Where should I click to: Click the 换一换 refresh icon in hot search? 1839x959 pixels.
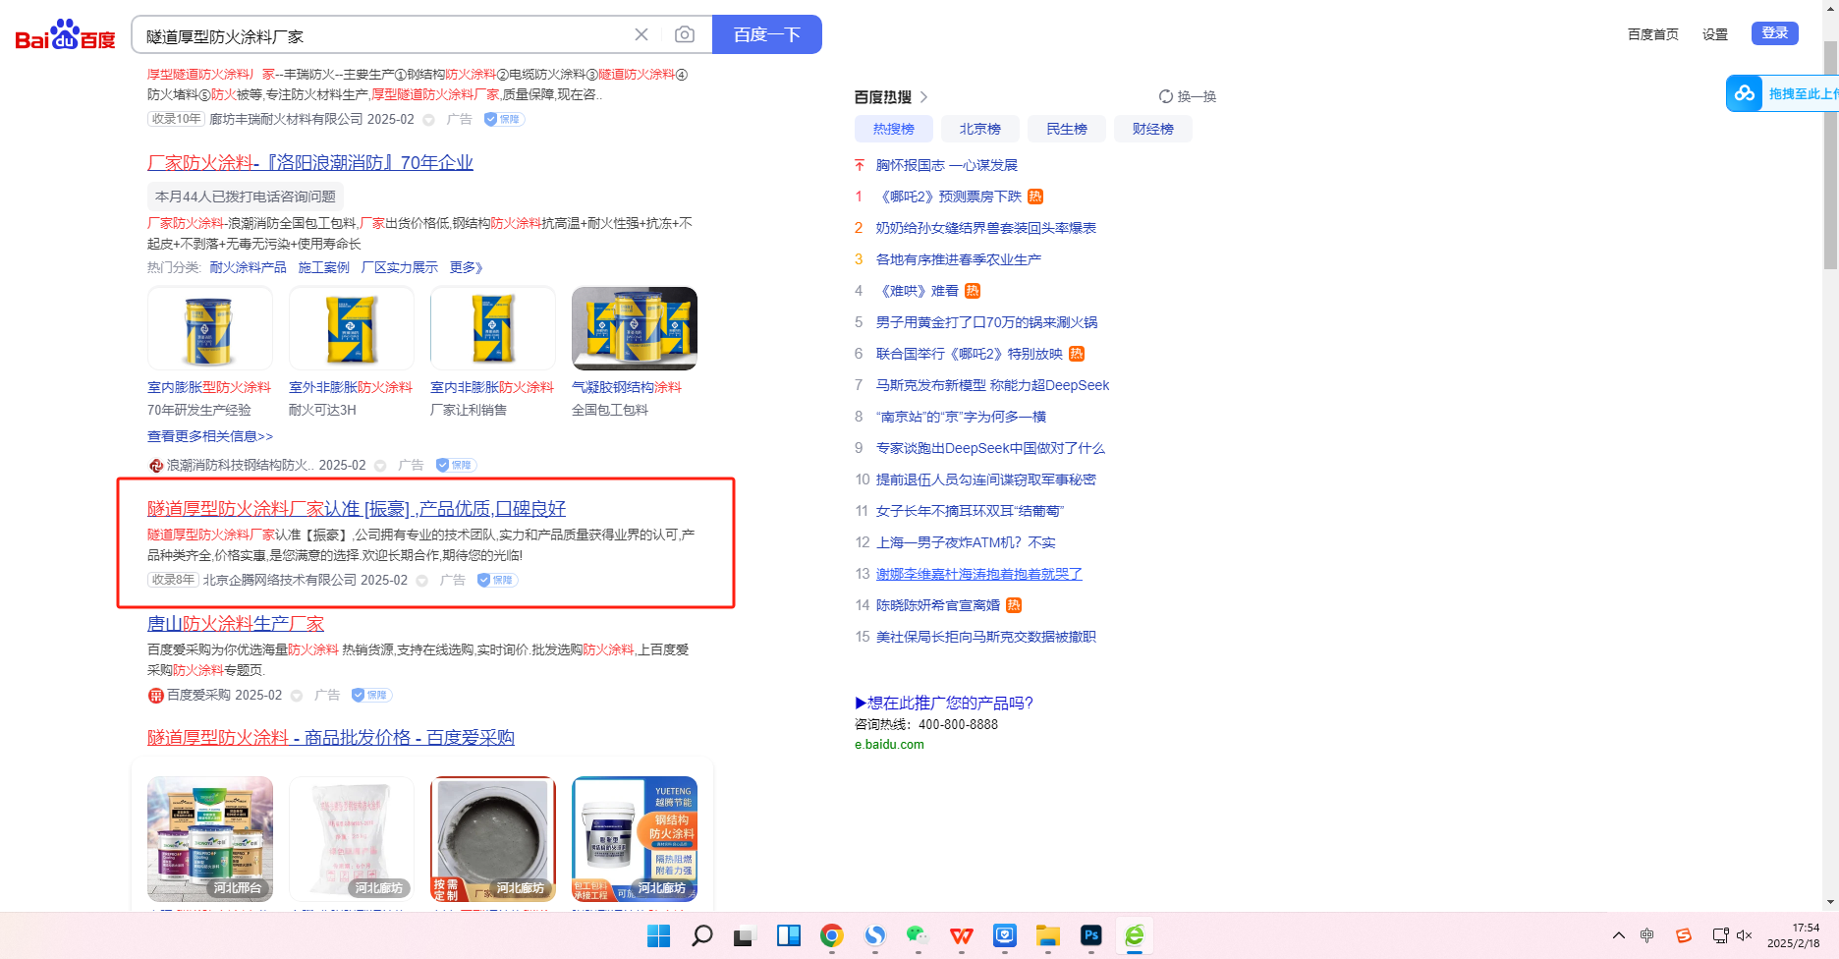(1166, 96)
